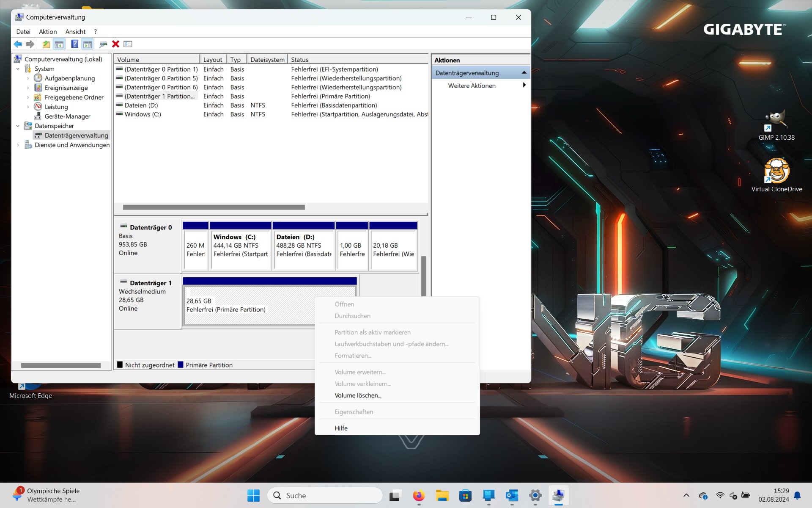Click the checklist properties toolbar icon

tap(128, 44)
